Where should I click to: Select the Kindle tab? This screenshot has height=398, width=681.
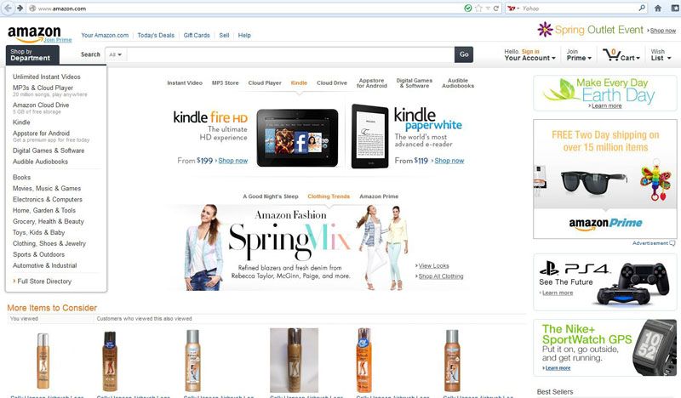pyautogui.click(x=299, y=82)
